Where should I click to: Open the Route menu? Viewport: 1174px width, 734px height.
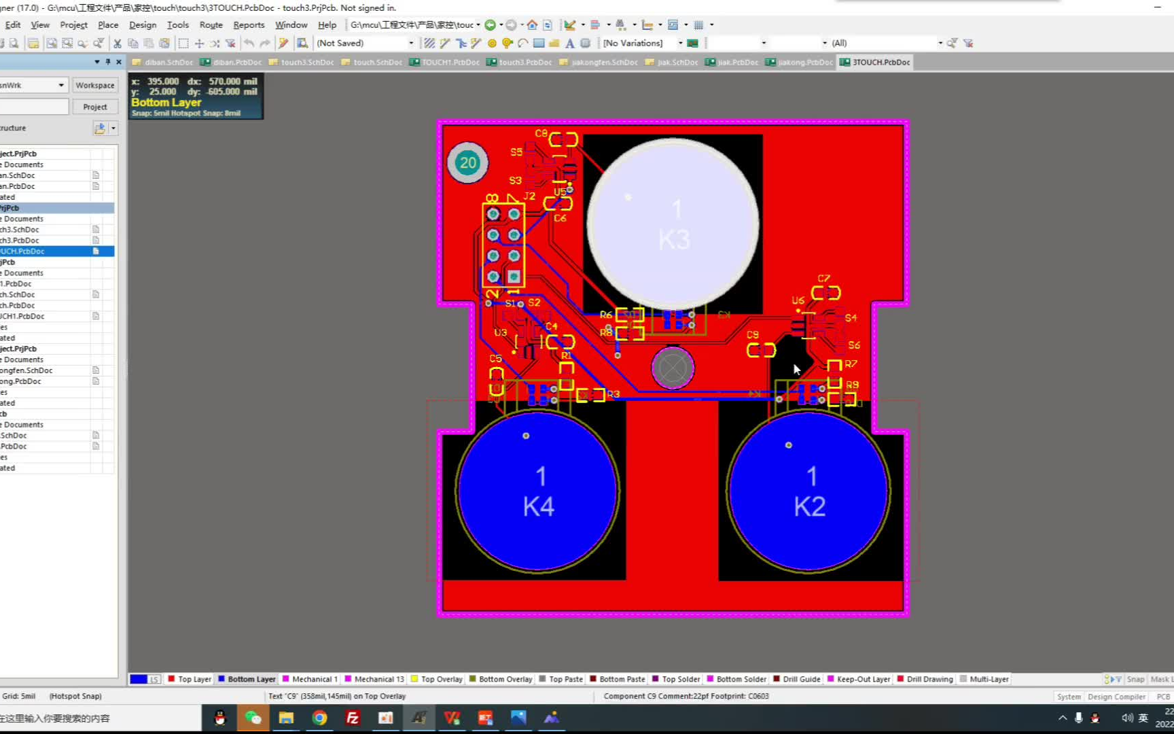211,24
